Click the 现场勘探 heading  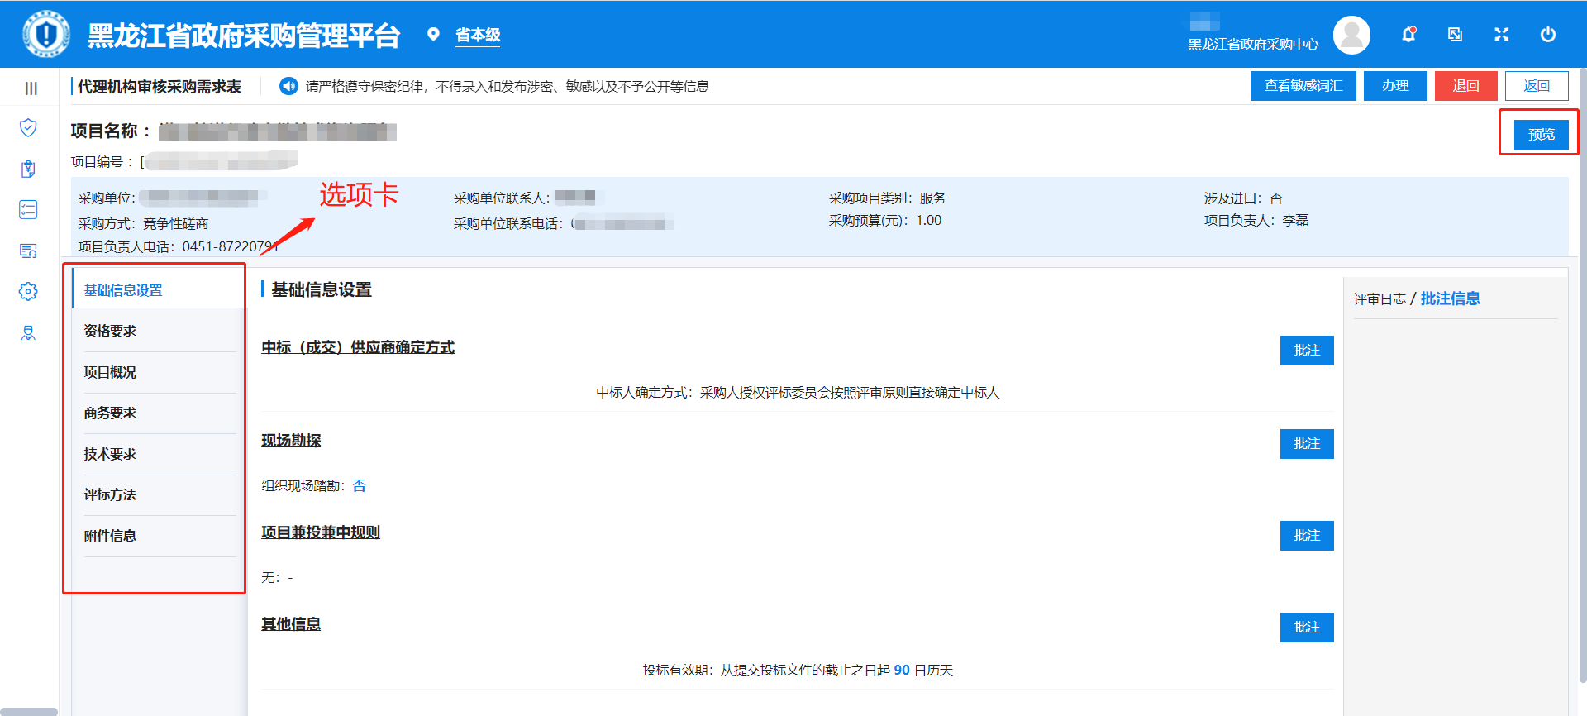[x=291, y=441]
